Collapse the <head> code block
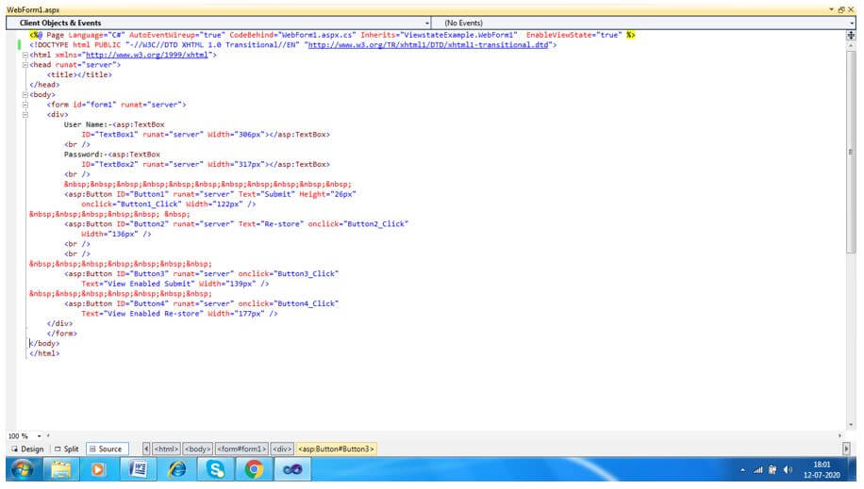 (25, 65)
